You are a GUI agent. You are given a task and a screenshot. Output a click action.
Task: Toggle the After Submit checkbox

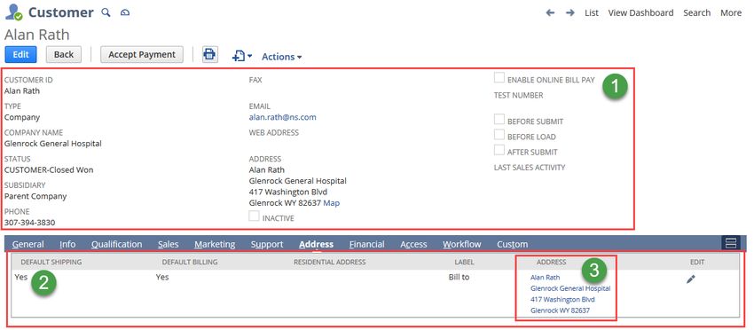point(499,150)
